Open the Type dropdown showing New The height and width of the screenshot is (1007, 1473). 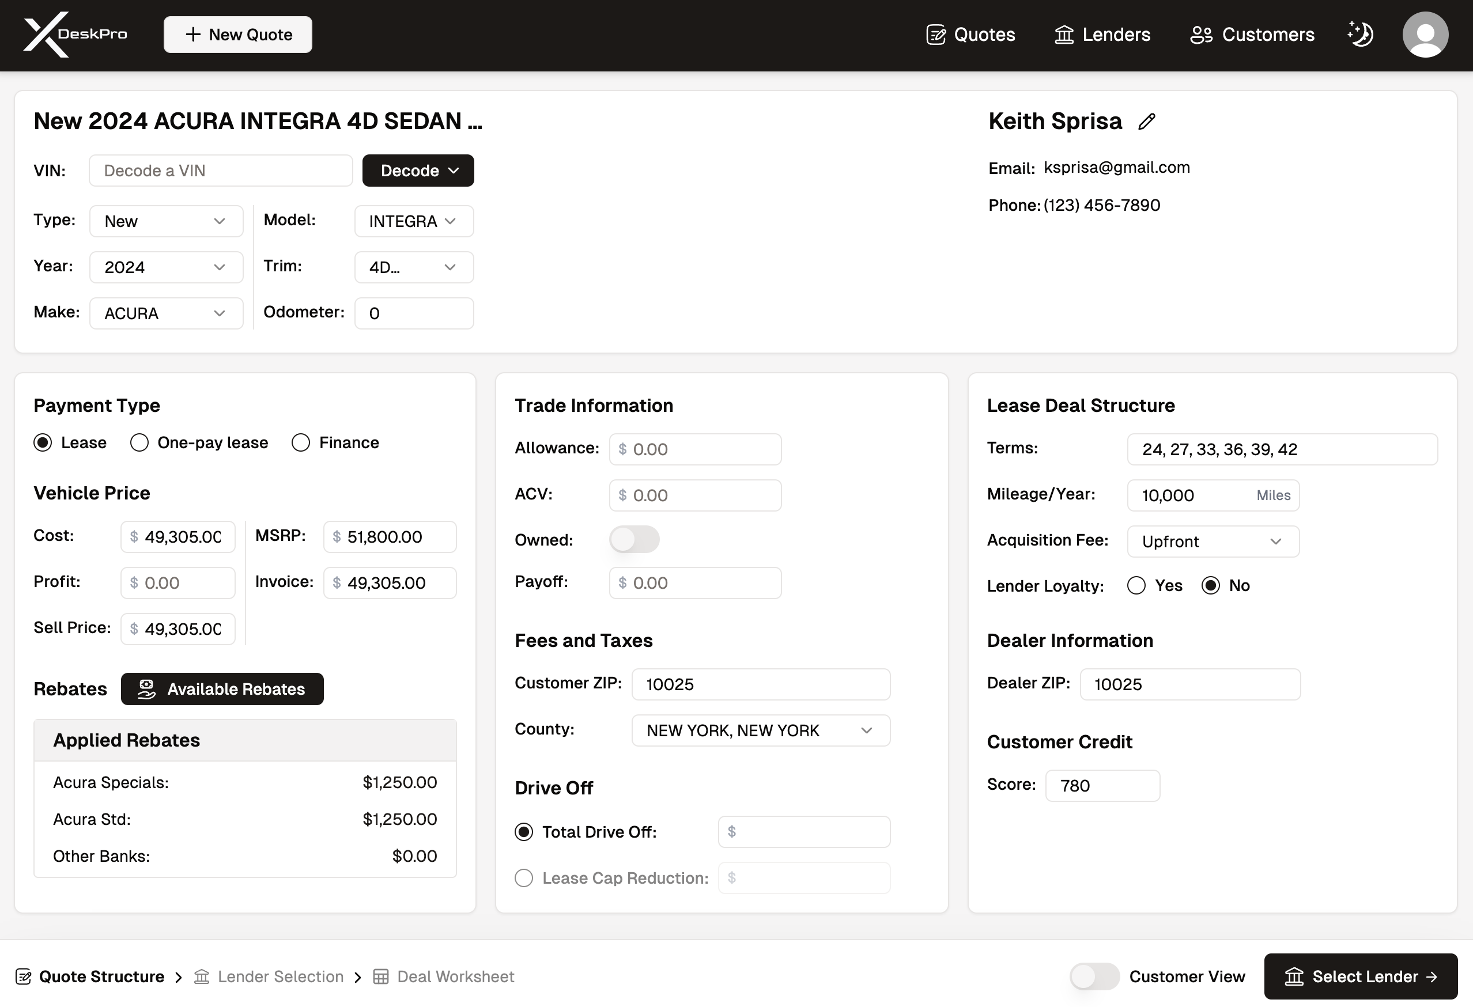(x=166, y=221)
